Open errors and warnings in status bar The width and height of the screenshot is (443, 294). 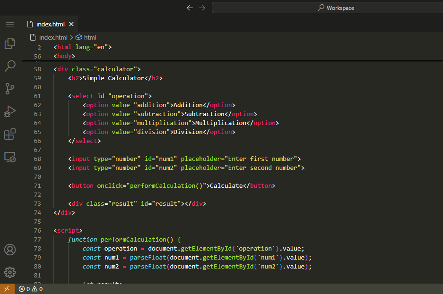pos(31,289)
